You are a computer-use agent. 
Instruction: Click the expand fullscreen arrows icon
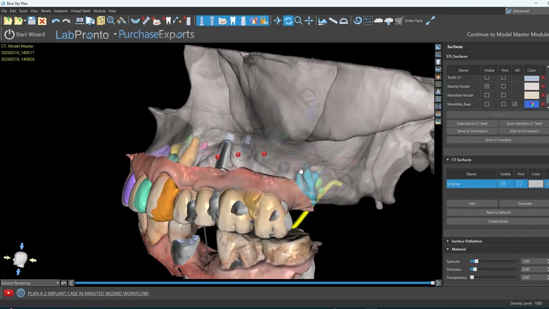(x=431, y=21)
